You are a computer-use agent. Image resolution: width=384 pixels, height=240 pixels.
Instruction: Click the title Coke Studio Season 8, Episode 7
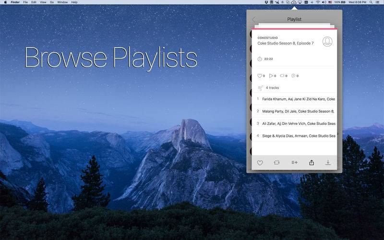click(286, 43)
